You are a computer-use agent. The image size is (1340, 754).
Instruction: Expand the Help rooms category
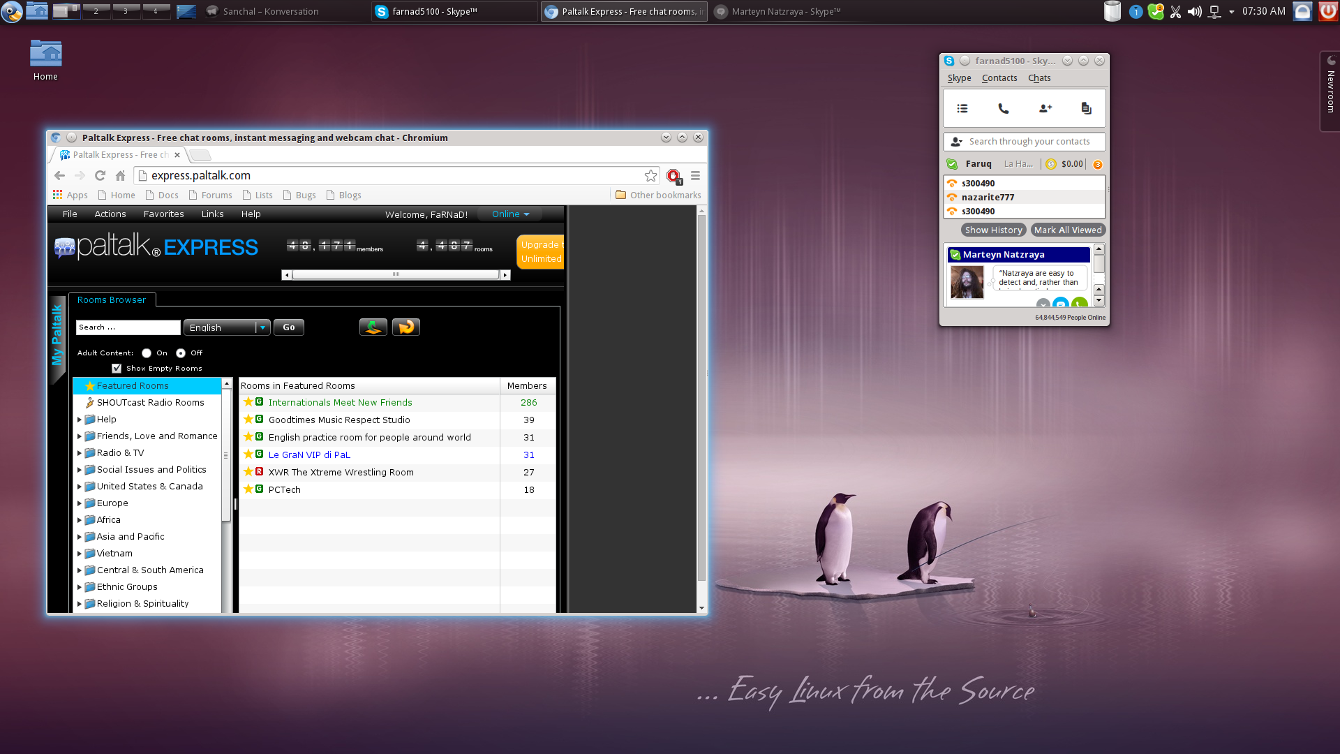[80, 420]
